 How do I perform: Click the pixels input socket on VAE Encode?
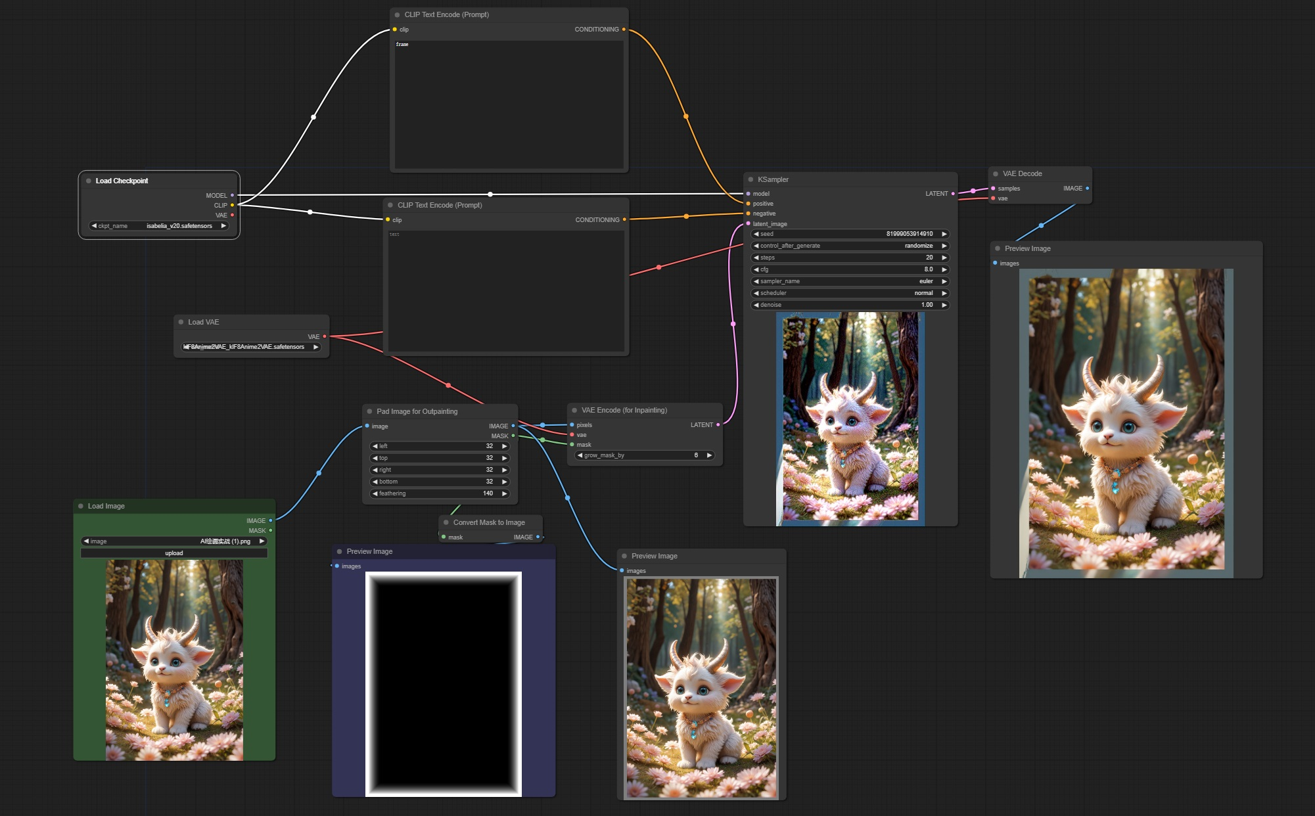pos(572,425)
